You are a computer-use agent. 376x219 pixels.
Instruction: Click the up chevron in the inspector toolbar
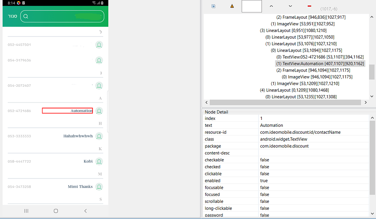(x=271, y=6)
